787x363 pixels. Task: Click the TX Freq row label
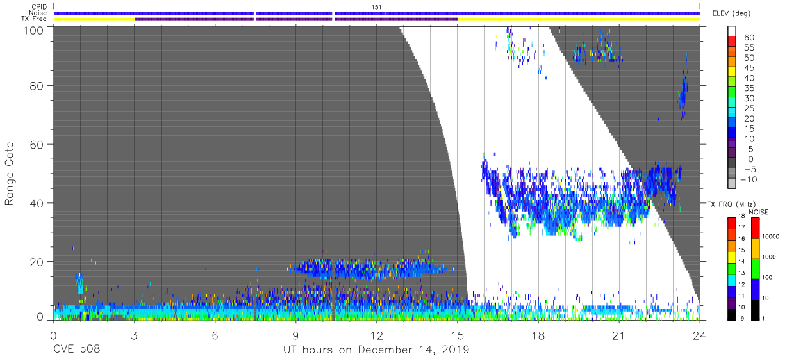35,19
